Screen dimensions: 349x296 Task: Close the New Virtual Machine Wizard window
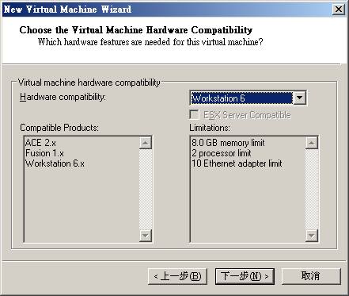tap(339, 10)
